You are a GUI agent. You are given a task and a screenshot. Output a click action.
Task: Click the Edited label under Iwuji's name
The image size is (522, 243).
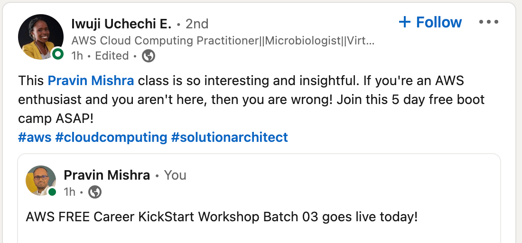coord(112,56)
